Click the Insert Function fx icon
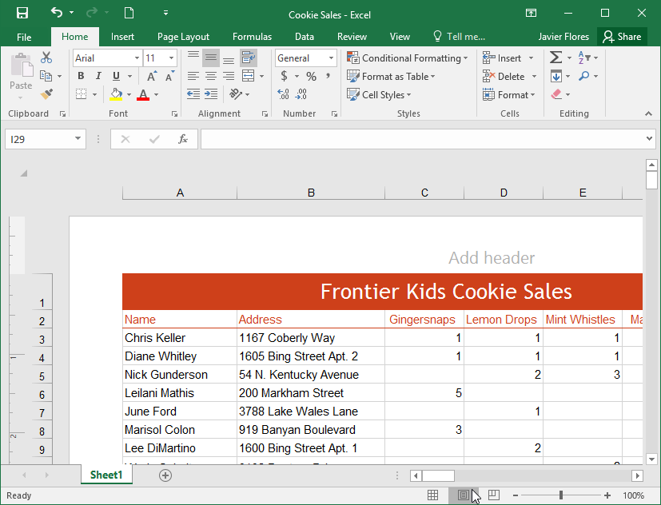 183,139
